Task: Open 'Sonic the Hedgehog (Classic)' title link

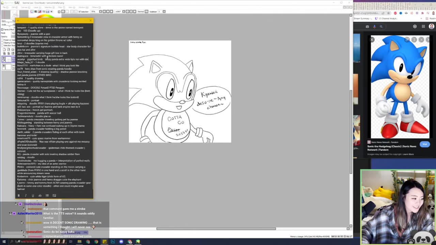Action: click(x=392, y=148)
